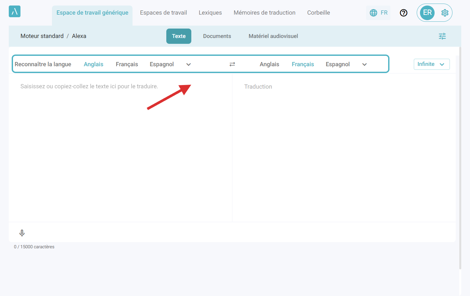Image resolution: width=470 pixels, height=296 pixels.
Task: Open settings via the gear icon
Action: pyautogui.click(x=445, y=13)
